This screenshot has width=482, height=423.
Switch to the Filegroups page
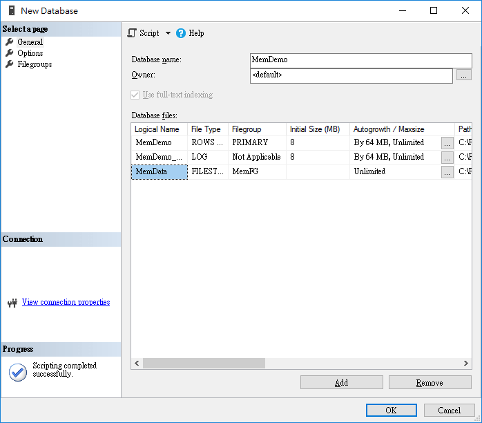[x=35, y=64]
